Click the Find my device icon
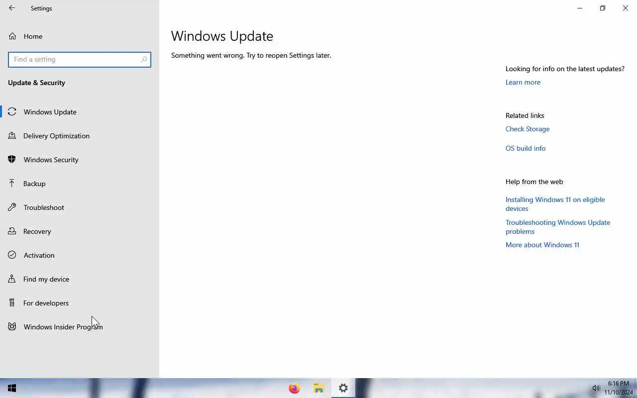The image size is (637, 398). point(12,279)
